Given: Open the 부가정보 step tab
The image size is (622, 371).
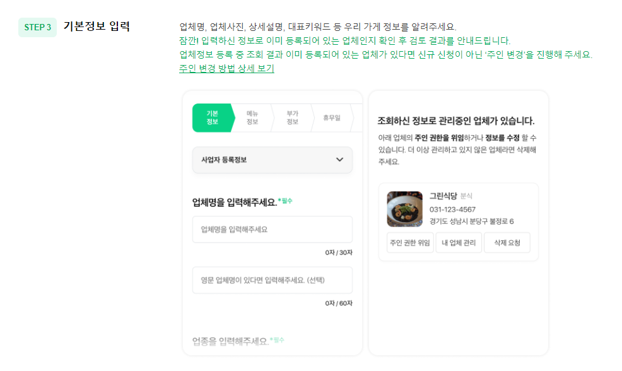Looking at the screenshot, I should tap(291, 117).
